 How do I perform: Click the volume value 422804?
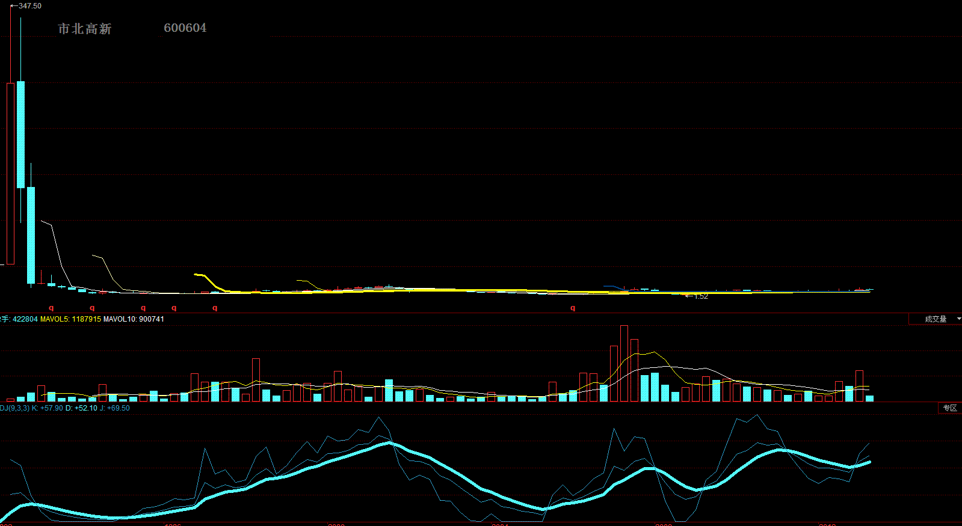coord(25,319)
